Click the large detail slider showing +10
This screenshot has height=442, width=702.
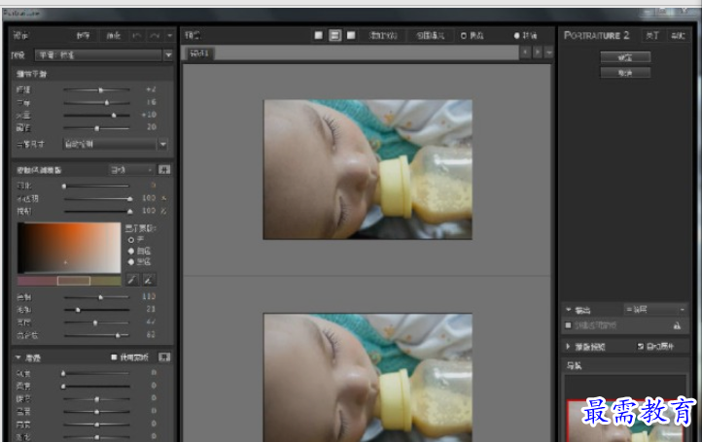pos(96,115)
